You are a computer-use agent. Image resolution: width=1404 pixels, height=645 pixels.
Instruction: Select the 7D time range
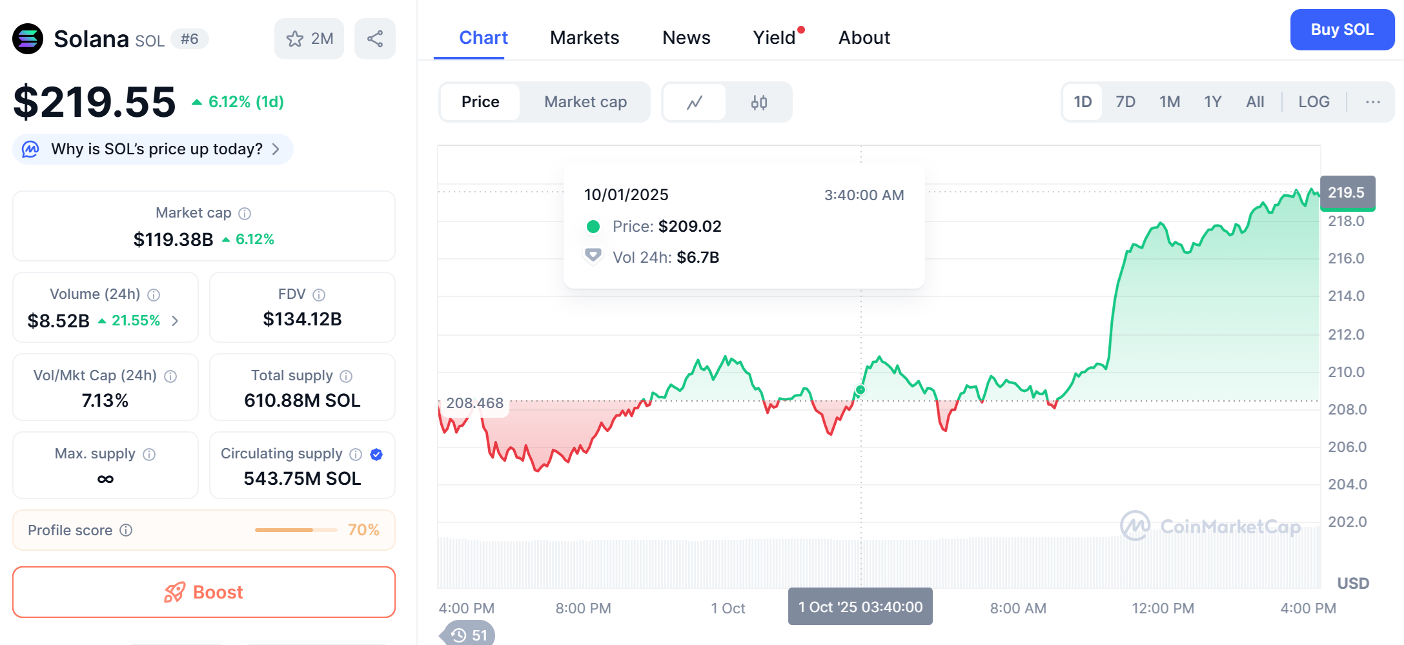1125,102
